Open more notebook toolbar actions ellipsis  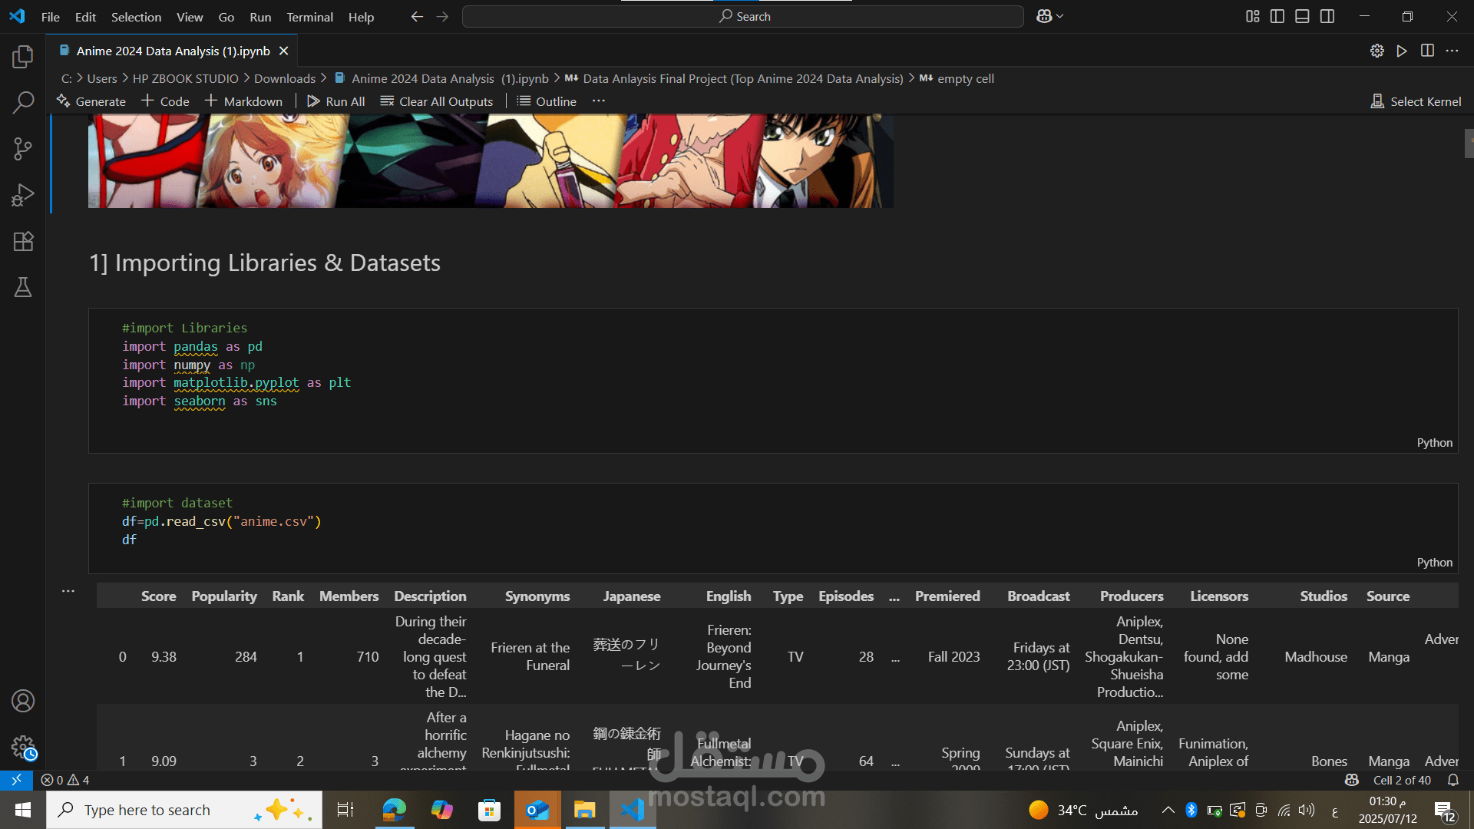click(599, 101)
